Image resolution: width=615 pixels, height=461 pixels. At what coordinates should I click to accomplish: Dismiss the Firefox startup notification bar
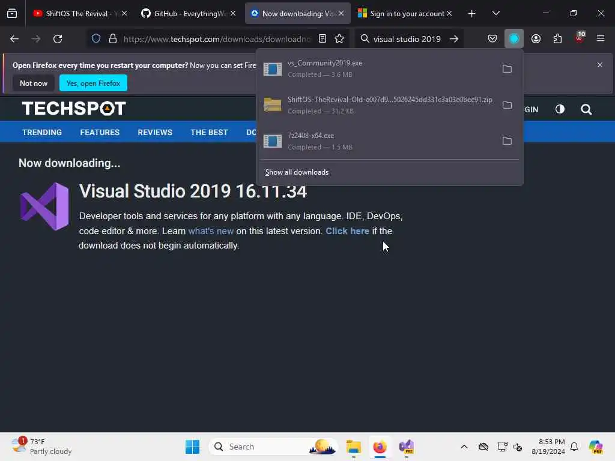click(600, 65)
